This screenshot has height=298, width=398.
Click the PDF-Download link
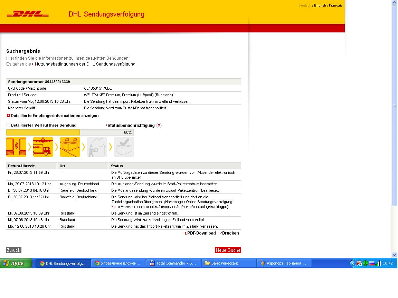click(x=201, y=233)
